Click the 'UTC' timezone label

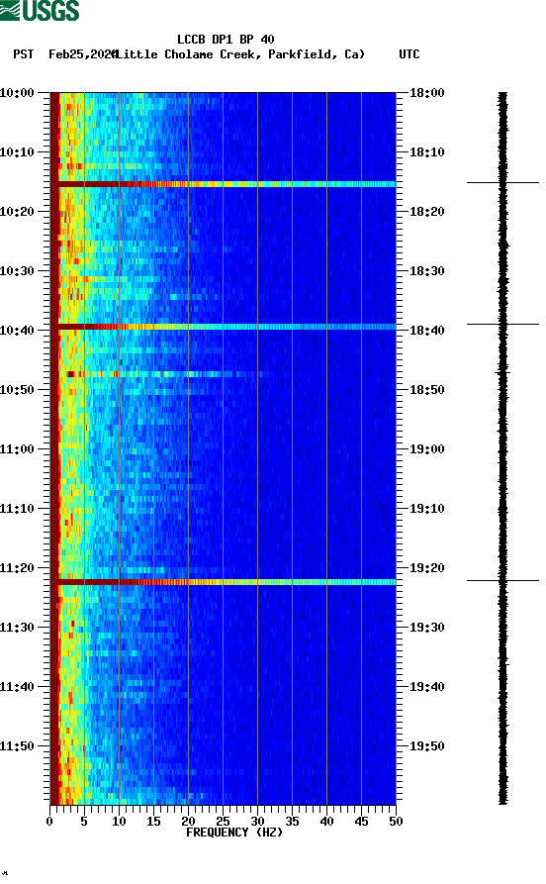coord(409,54)
